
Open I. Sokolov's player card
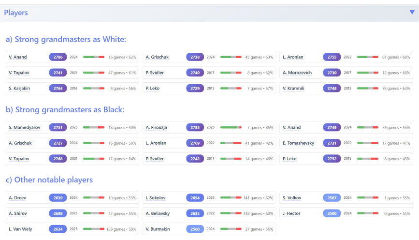tap(156, 197)
